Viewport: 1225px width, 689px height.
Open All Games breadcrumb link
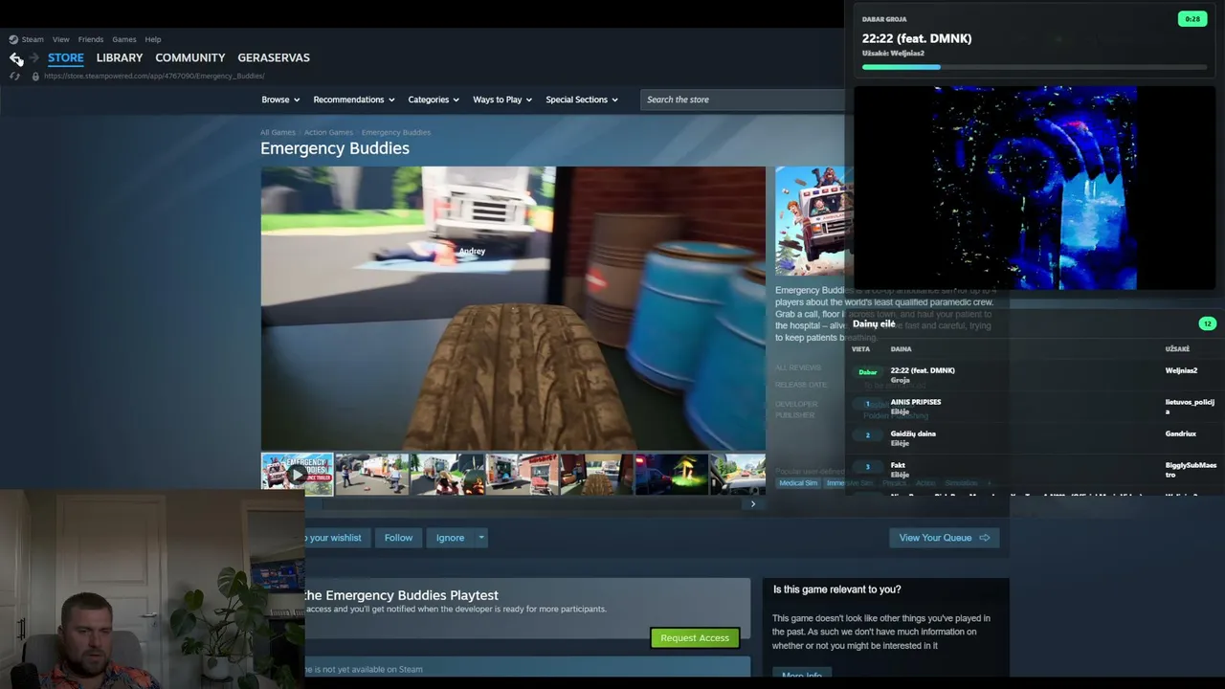278,132
